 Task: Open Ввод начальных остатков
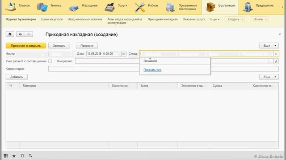pyautogui.click(x=85, y=19)
